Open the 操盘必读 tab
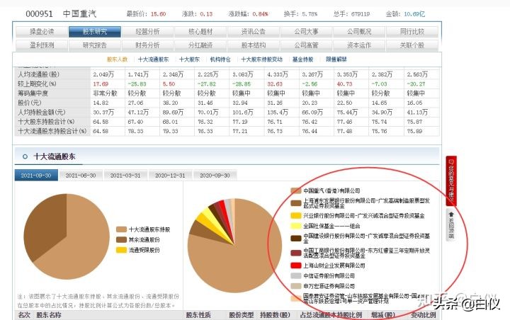The height and width of the screenshot is (320, 510). click(42, 32)
